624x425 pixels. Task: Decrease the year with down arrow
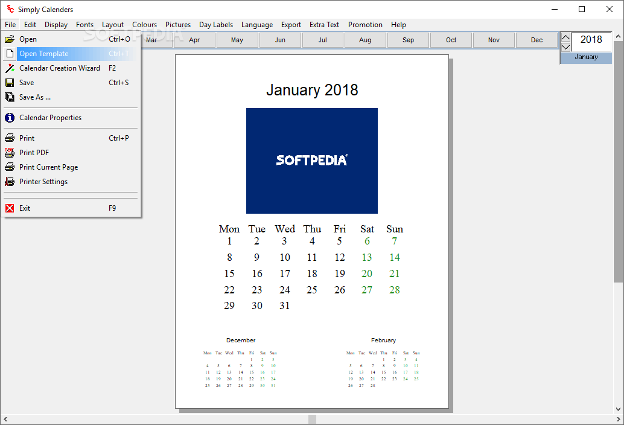[565, 47]
